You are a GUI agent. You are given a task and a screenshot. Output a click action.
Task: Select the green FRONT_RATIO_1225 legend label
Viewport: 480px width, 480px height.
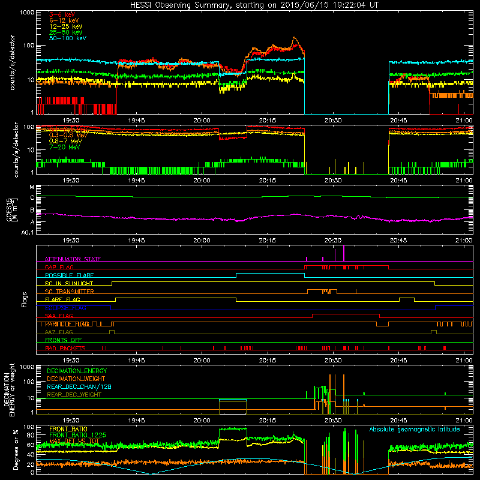tap(77, 435)
